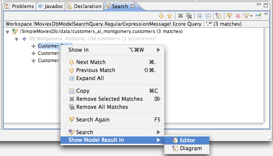Open the Search submenu entry
Image resolution: width=273 pixels, height=156 pixels.
[112, 132]
